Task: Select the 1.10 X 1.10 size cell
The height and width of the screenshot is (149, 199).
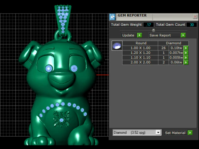Action: (x=140, y=58)
